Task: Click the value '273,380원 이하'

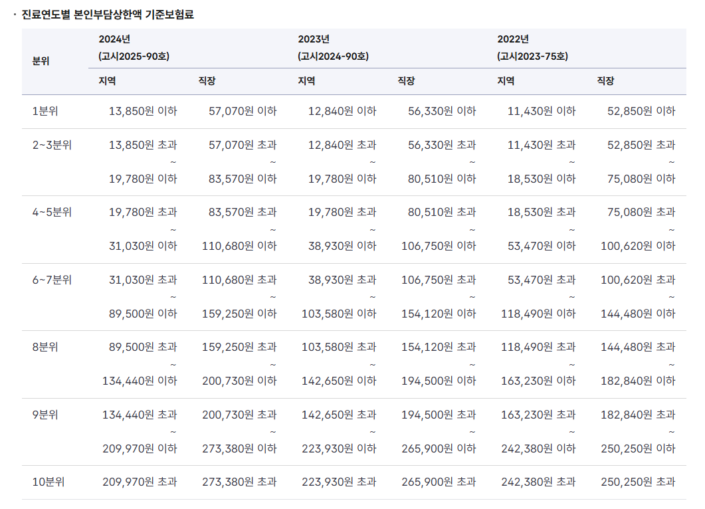Action: click(240, 449)
